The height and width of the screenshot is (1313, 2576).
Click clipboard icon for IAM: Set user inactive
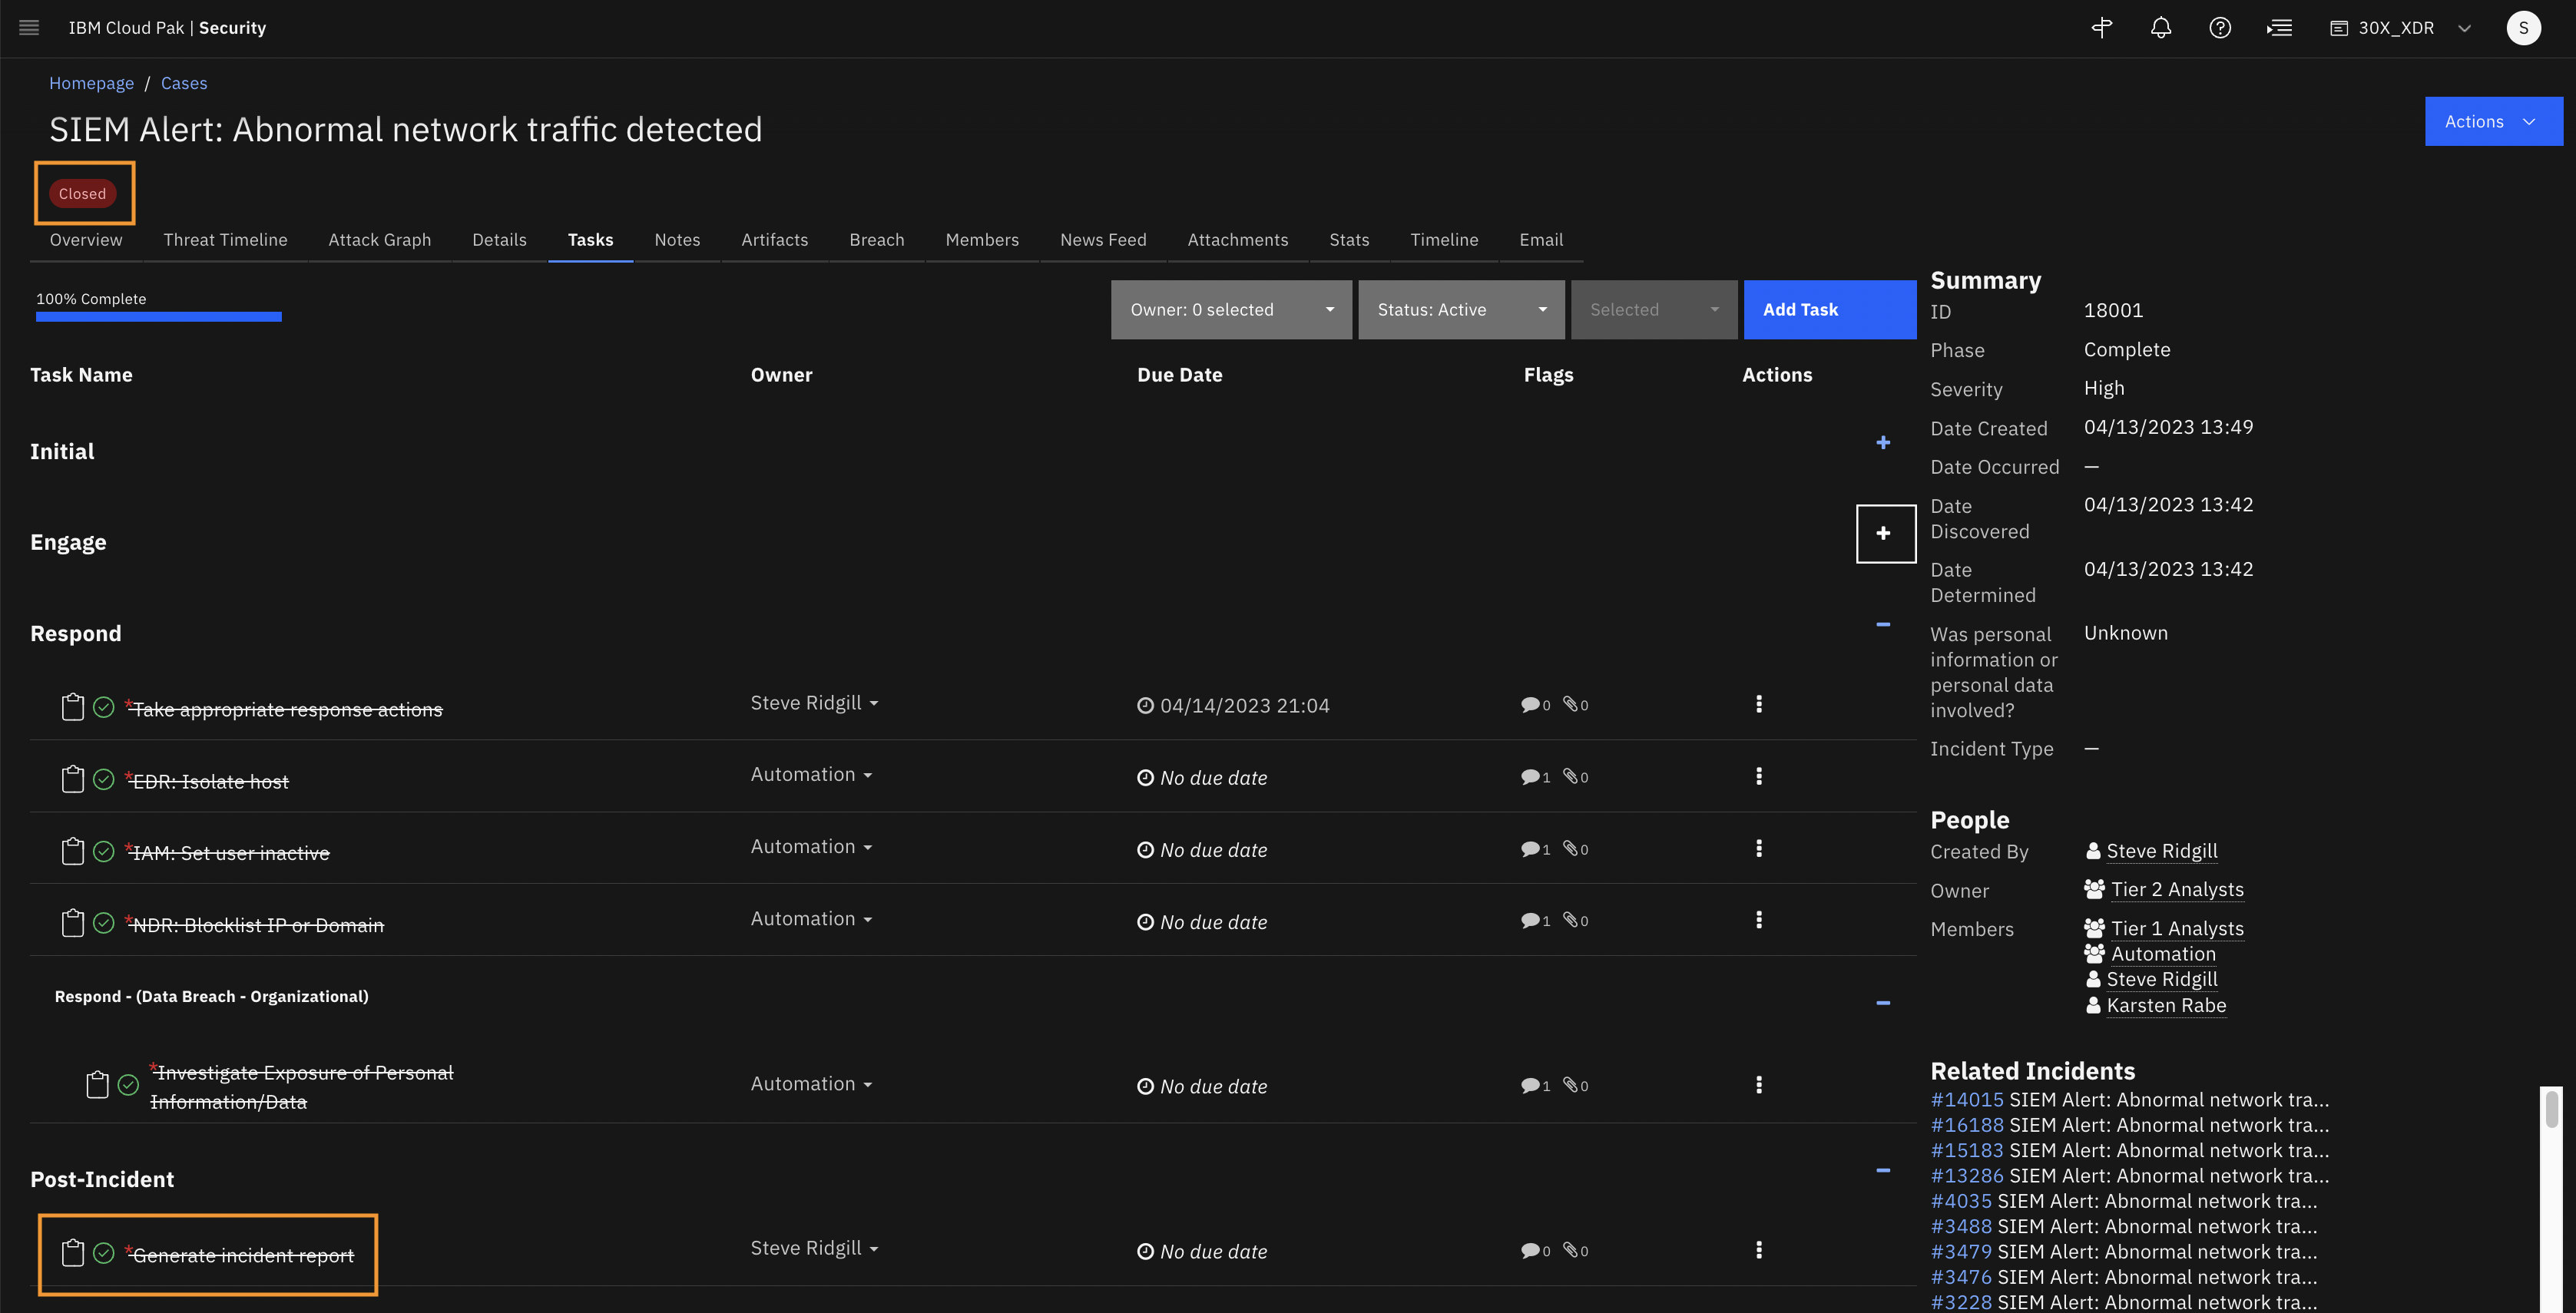click(x=72, y=851)
